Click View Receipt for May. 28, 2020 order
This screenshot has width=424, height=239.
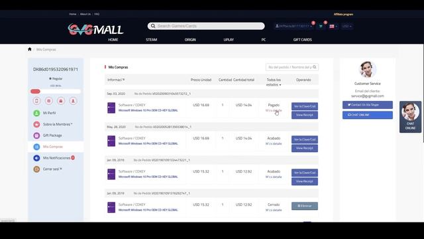click(305, 148)
